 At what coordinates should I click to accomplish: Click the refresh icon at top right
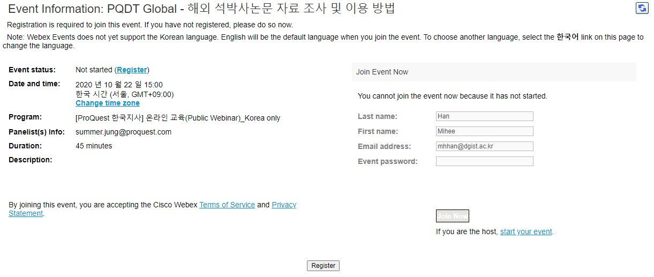[x=642, y=8]
